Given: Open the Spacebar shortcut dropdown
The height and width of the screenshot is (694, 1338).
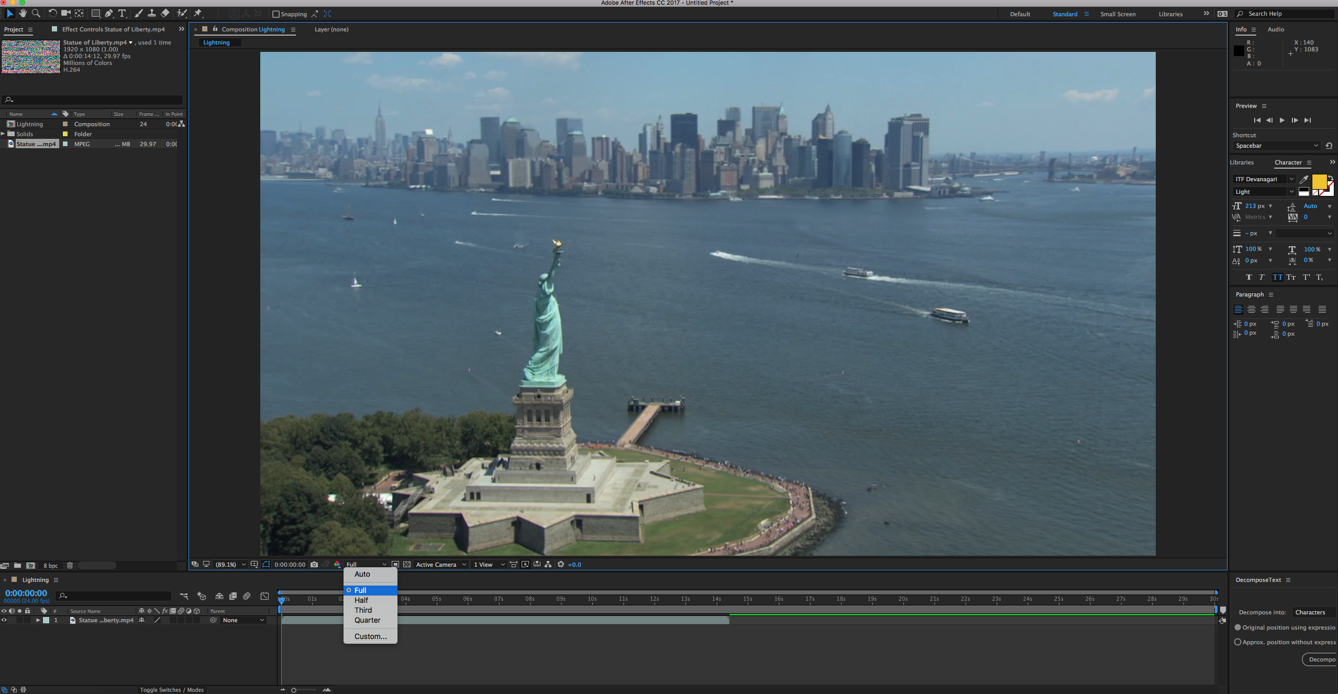Looking at the screenshot, I should [1277, 146].
